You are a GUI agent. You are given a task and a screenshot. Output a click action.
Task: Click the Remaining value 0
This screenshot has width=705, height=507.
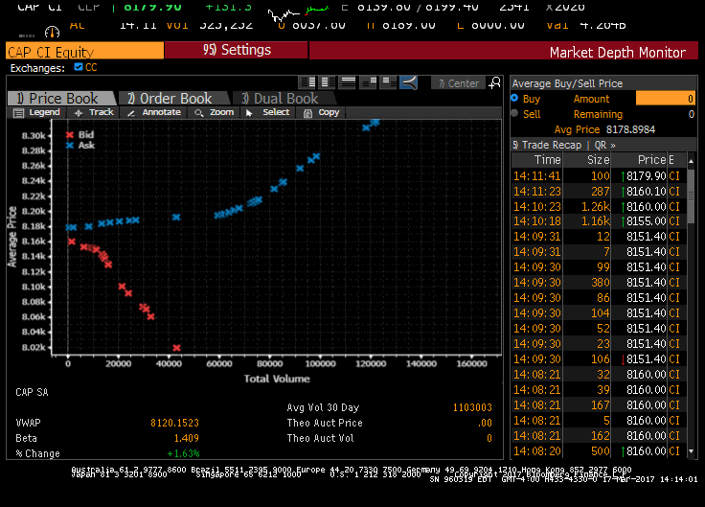tap(691, 114)
